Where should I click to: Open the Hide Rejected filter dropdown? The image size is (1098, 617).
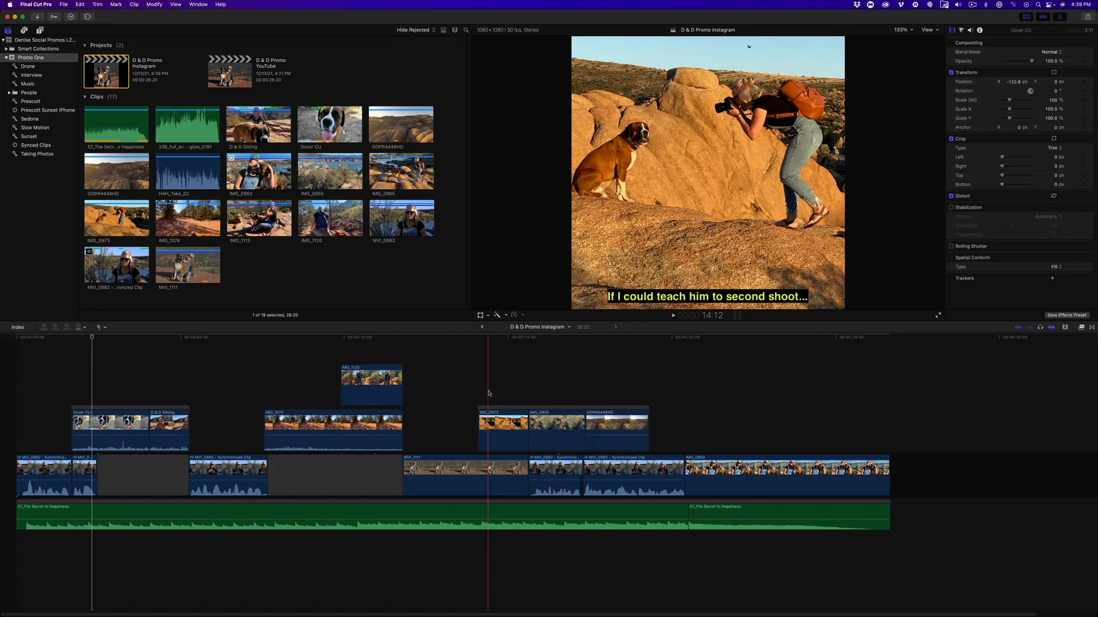(x=416, y=30)
